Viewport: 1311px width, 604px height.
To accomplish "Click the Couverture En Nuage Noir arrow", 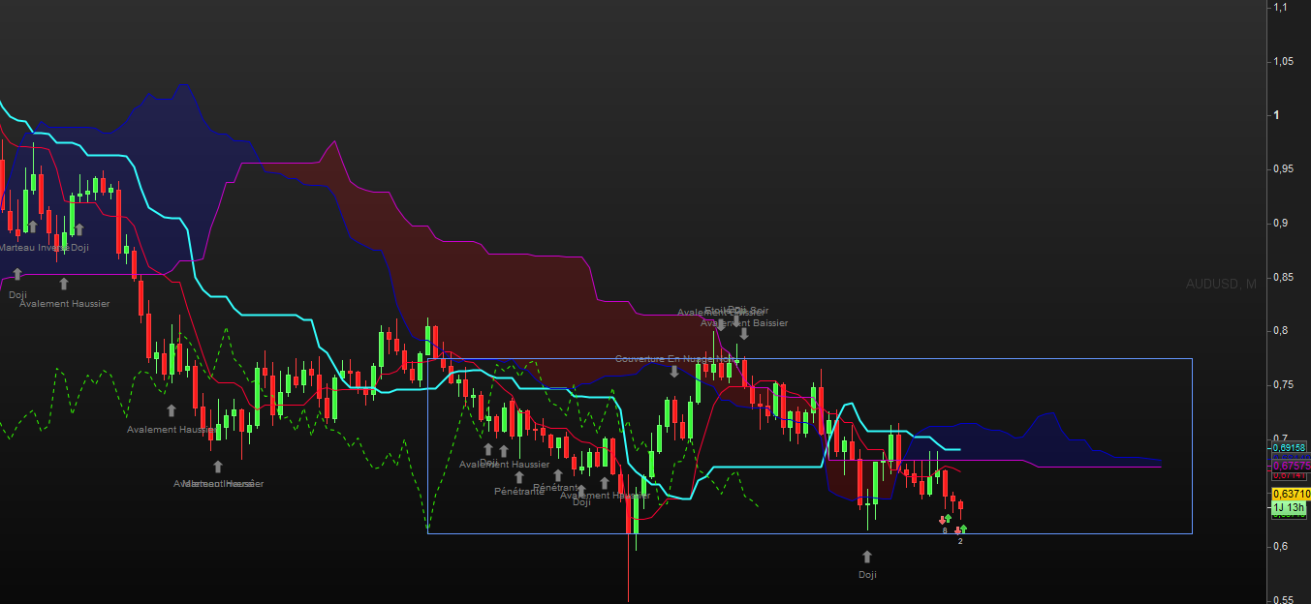I will pos(674,371).
